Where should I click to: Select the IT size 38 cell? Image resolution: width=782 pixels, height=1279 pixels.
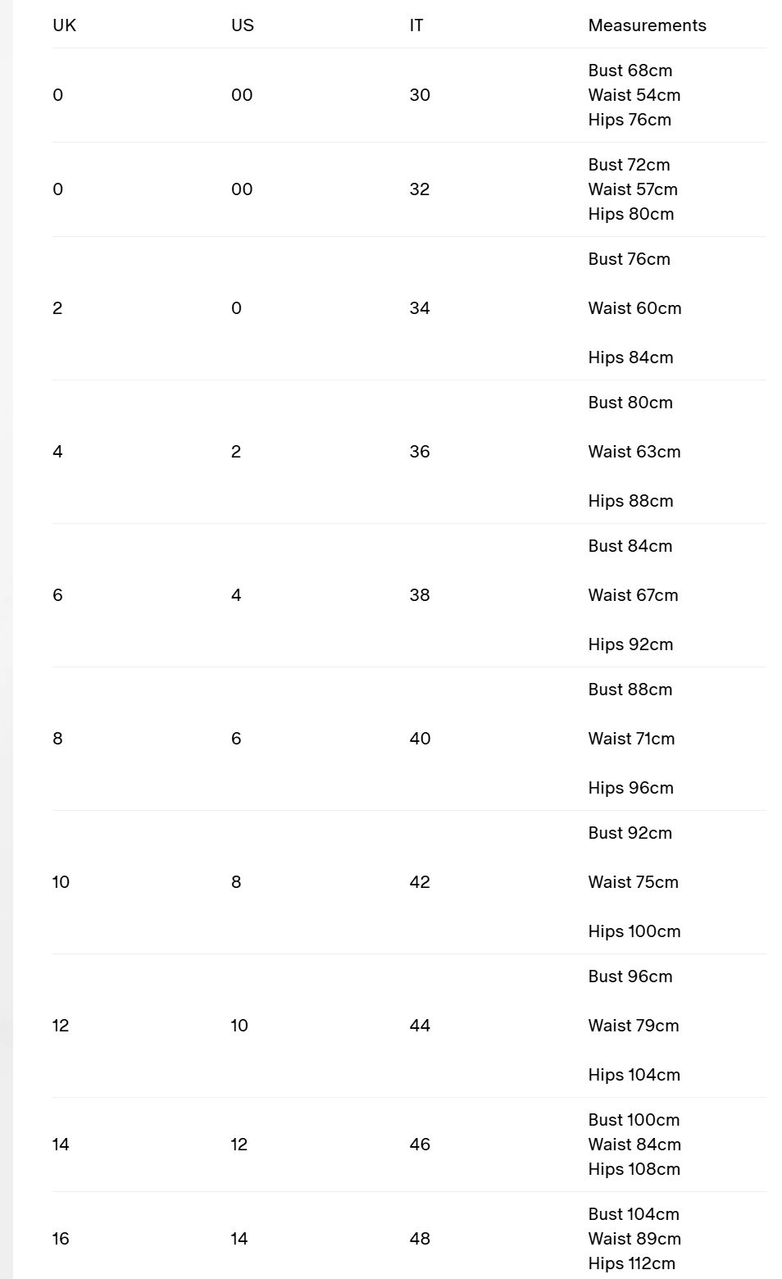[420, 595]
